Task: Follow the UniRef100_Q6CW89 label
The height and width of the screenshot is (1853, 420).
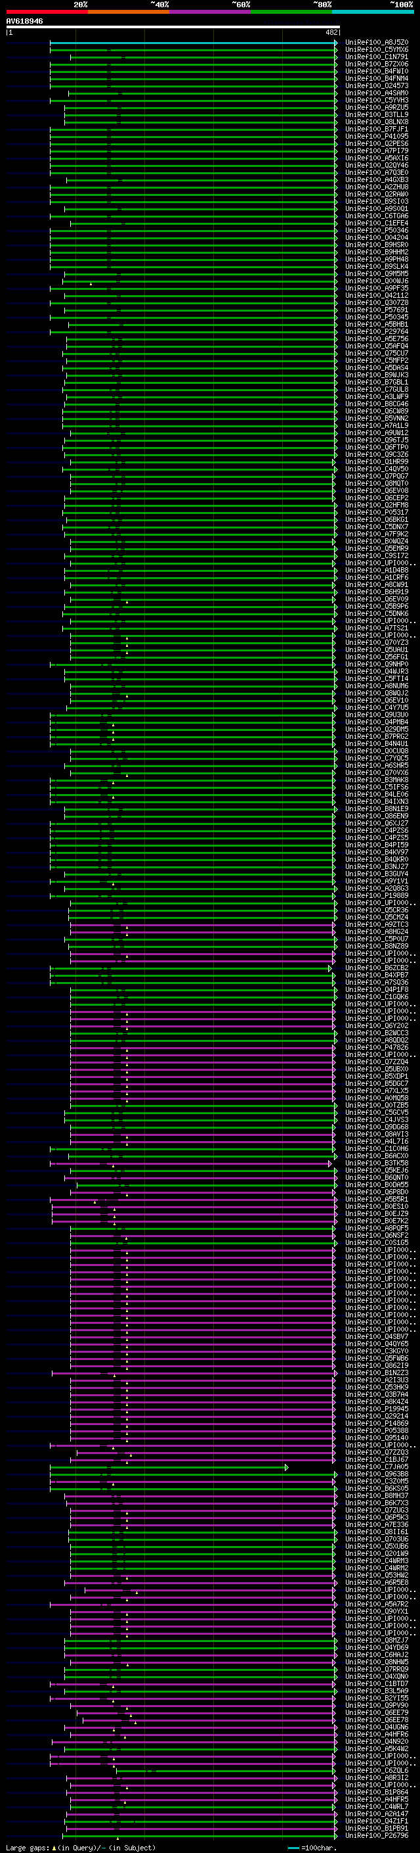Action: [377, 411]
